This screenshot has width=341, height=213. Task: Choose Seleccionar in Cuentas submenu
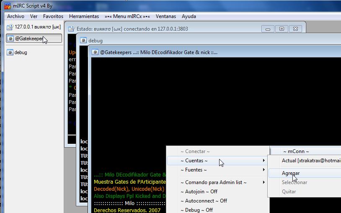305,182
